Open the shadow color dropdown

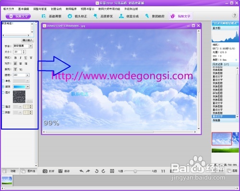pyautogui.click(x=20, y=112)
